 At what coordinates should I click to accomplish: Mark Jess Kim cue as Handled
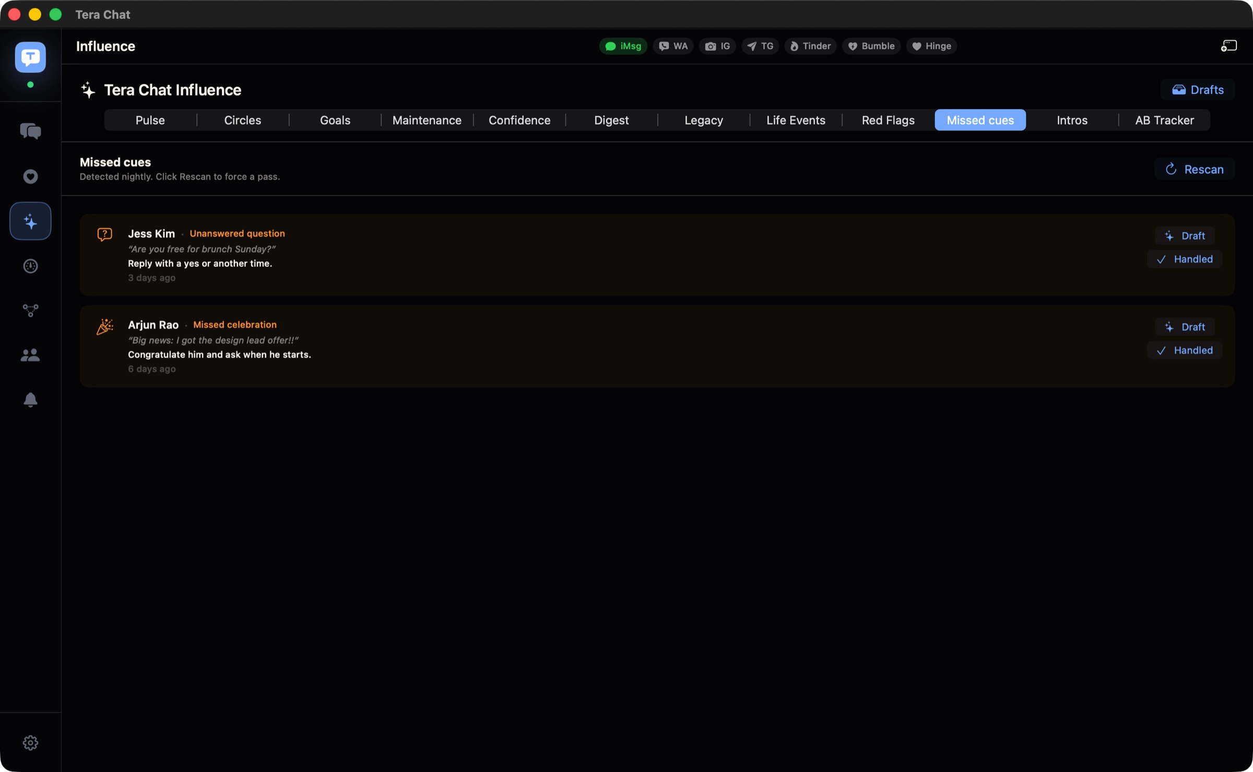pos(1185,259)
